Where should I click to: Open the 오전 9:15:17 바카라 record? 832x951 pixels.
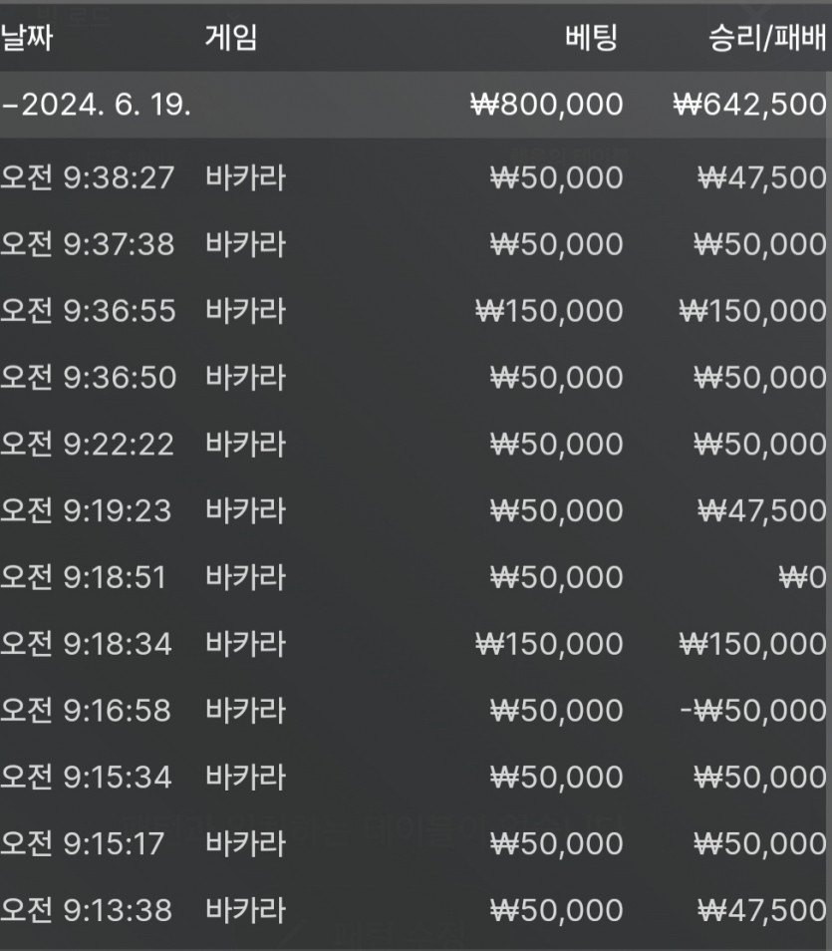(416, 843)
